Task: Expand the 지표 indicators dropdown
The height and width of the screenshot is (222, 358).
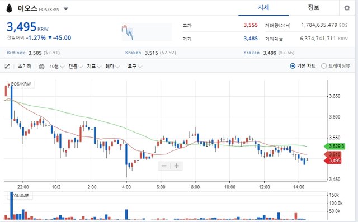Action: pyautogui.click(x=94, y=67)
